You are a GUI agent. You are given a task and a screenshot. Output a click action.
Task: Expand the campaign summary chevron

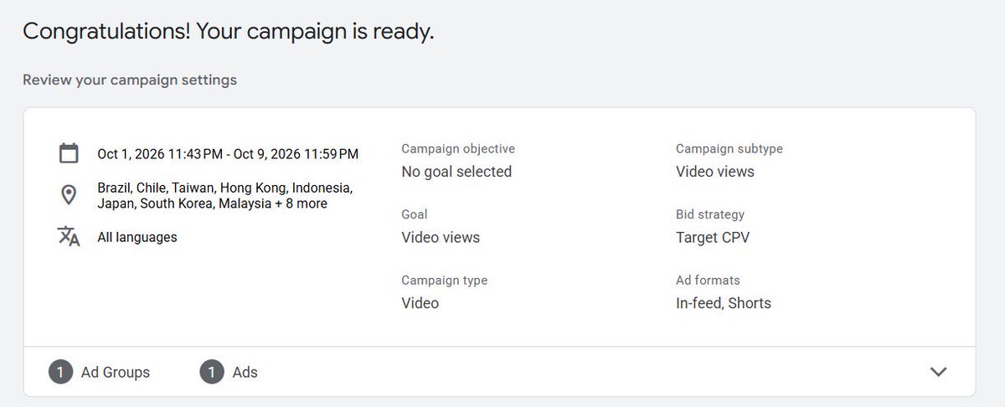point(939,372)
